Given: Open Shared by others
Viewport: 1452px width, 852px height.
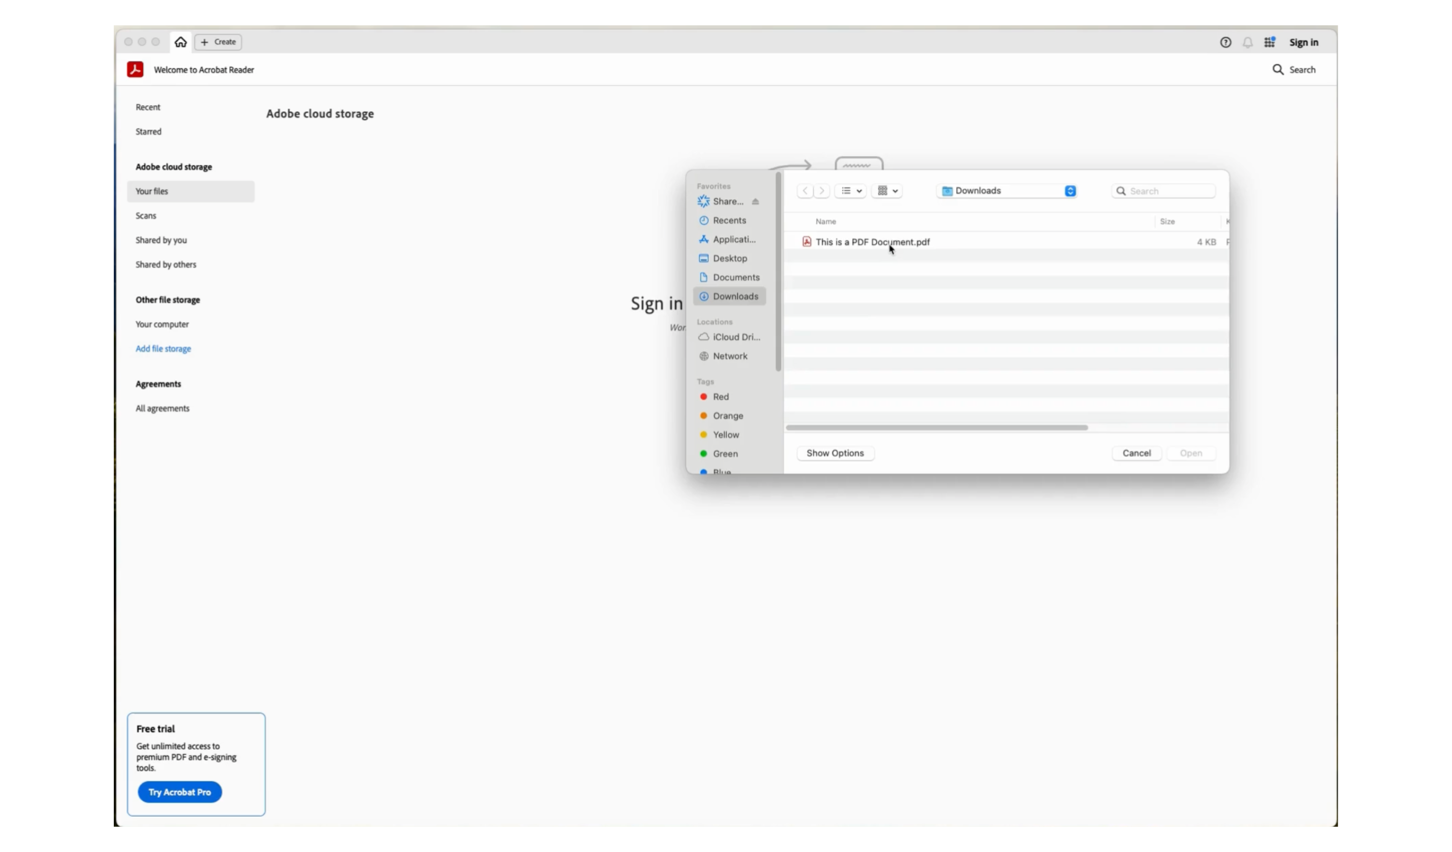Looking at the screenshot, I should click(166, 265).
